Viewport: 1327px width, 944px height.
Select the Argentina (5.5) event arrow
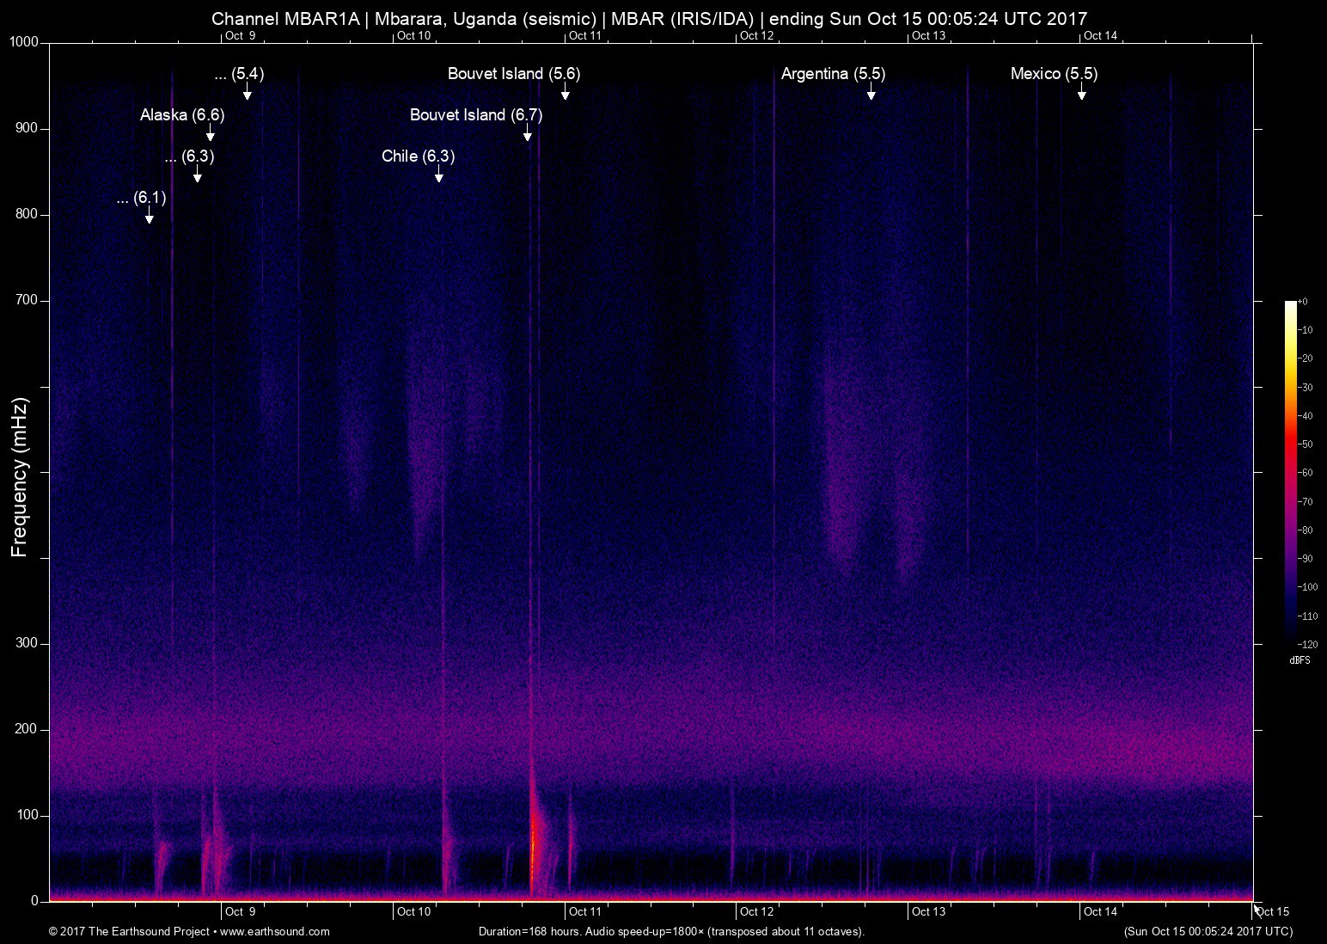[871, 91]
